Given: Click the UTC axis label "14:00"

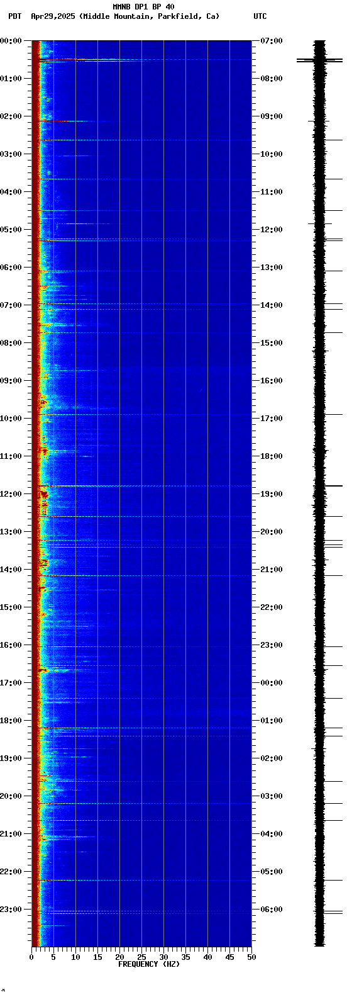Looking at the screenshot, I should pyautogui.click(x=271, y=305).
